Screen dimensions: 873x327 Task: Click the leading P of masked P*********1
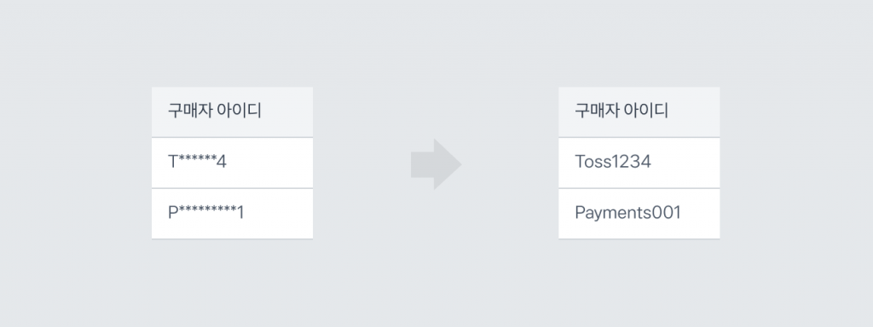[173, 213]
